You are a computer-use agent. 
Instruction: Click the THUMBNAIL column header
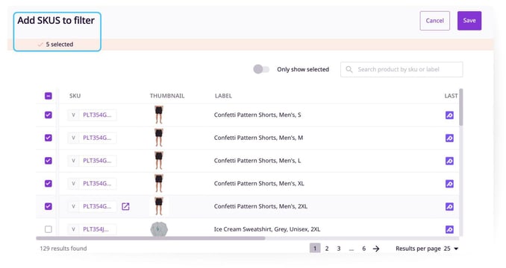pos(167,96)
